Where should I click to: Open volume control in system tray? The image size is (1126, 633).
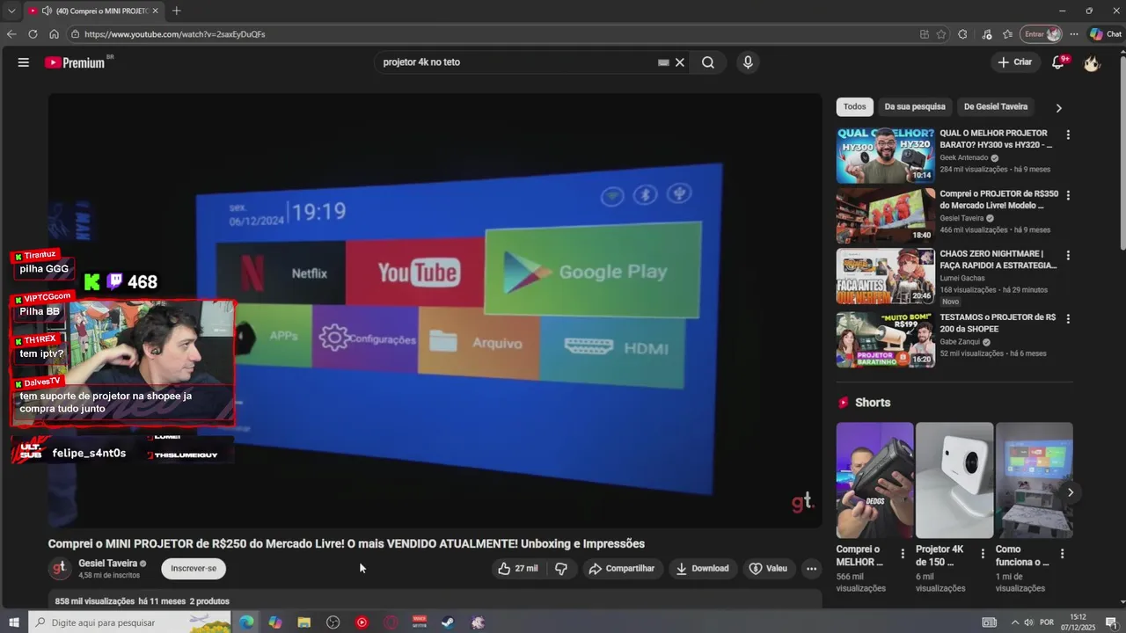click(x=1028, y=622)
